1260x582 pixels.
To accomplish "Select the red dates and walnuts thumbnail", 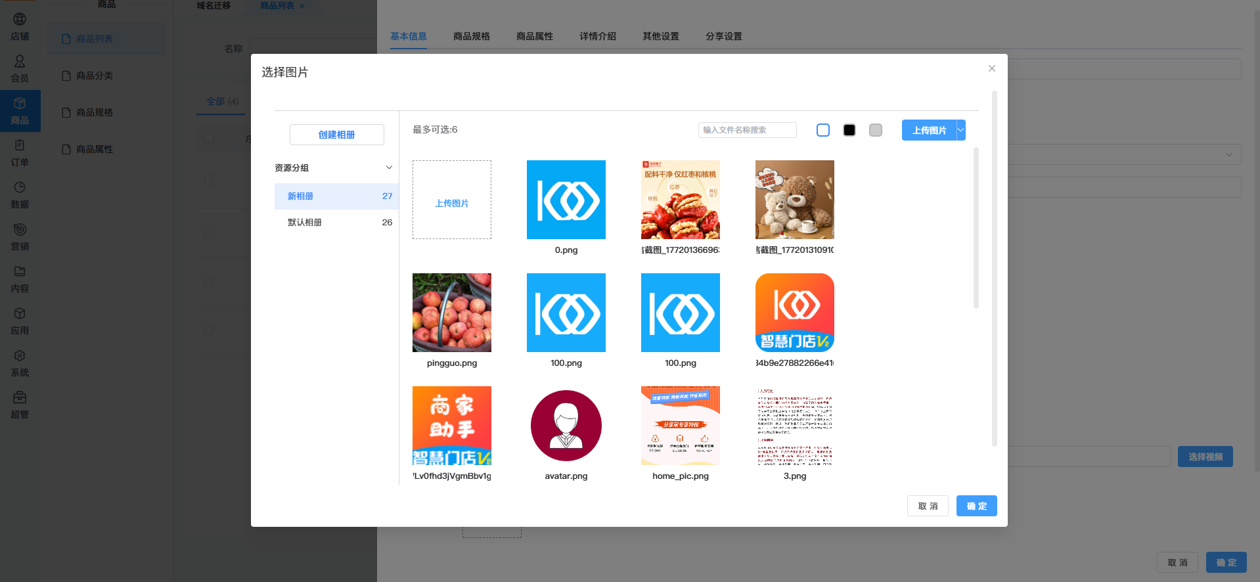I will [681, 200].
